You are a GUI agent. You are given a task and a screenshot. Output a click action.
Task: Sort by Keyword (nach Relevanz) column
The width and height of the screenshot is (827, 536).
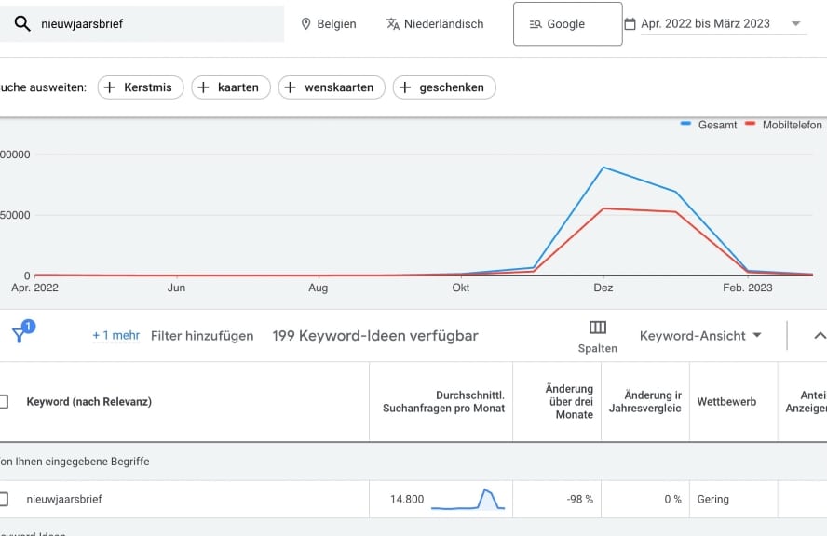[x=89, y=402]
